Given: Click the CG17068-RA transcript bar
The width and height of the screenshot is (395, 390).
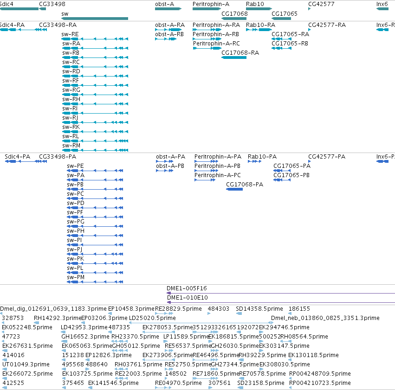Looking at the screenshot, I should (234, 58).
